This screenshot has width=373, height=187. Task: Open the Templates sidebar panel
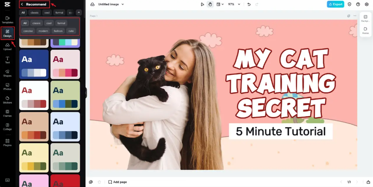(x=7, y=20)
